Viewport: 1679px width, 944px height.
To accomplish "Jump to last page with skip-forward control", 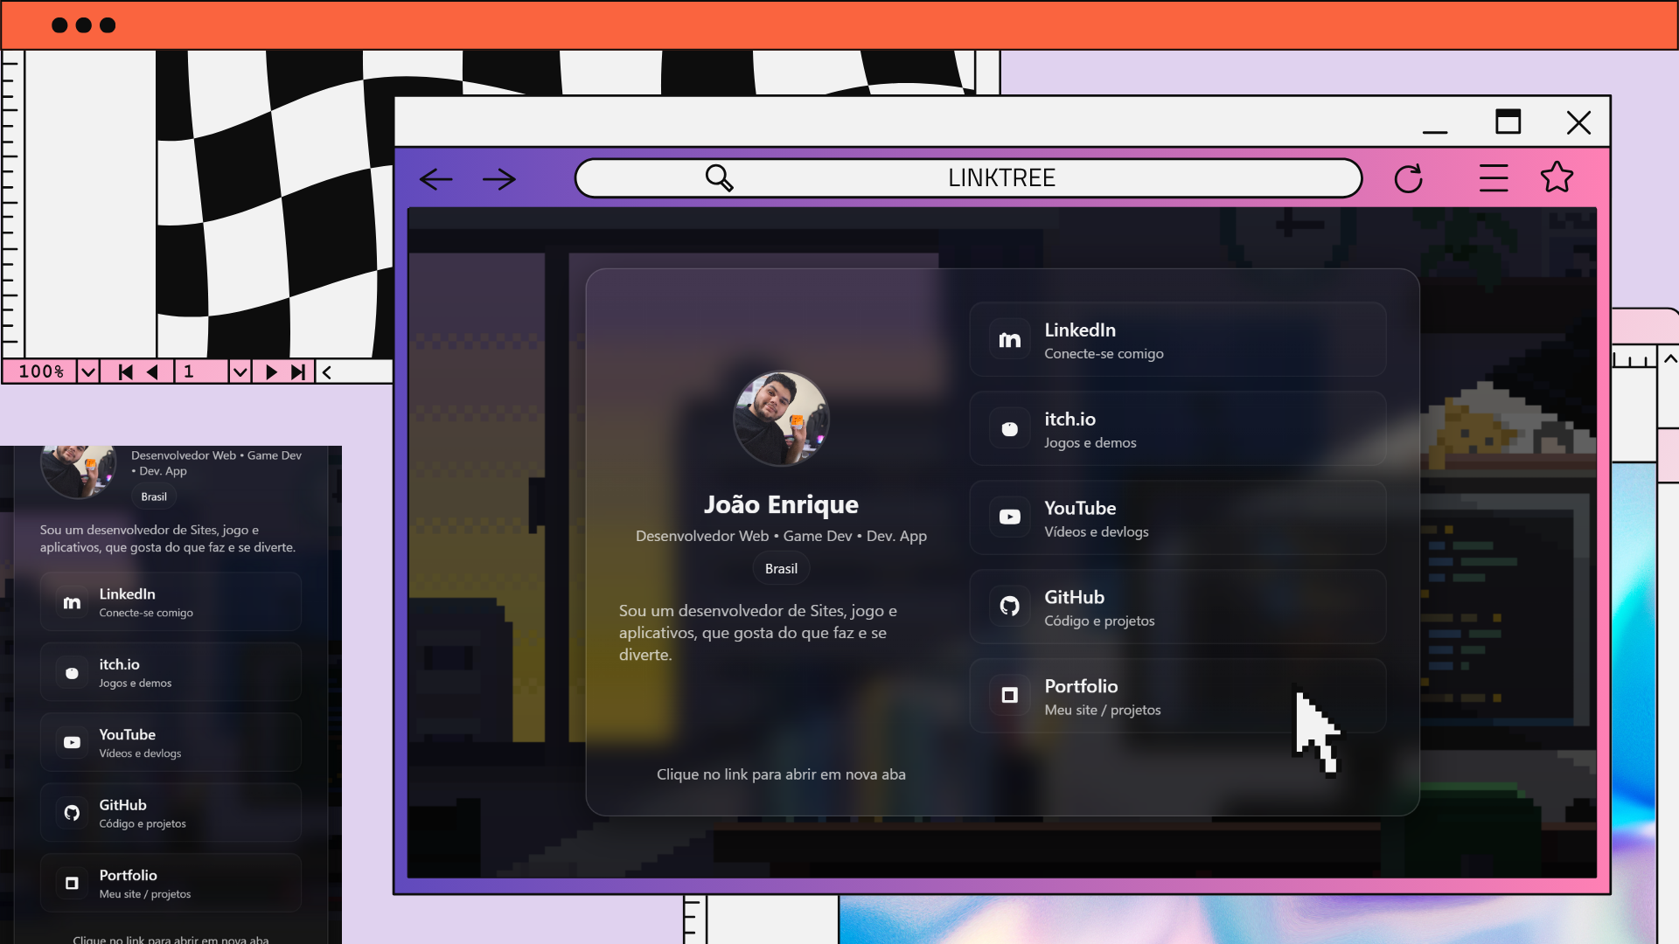I will pos(298,371).
